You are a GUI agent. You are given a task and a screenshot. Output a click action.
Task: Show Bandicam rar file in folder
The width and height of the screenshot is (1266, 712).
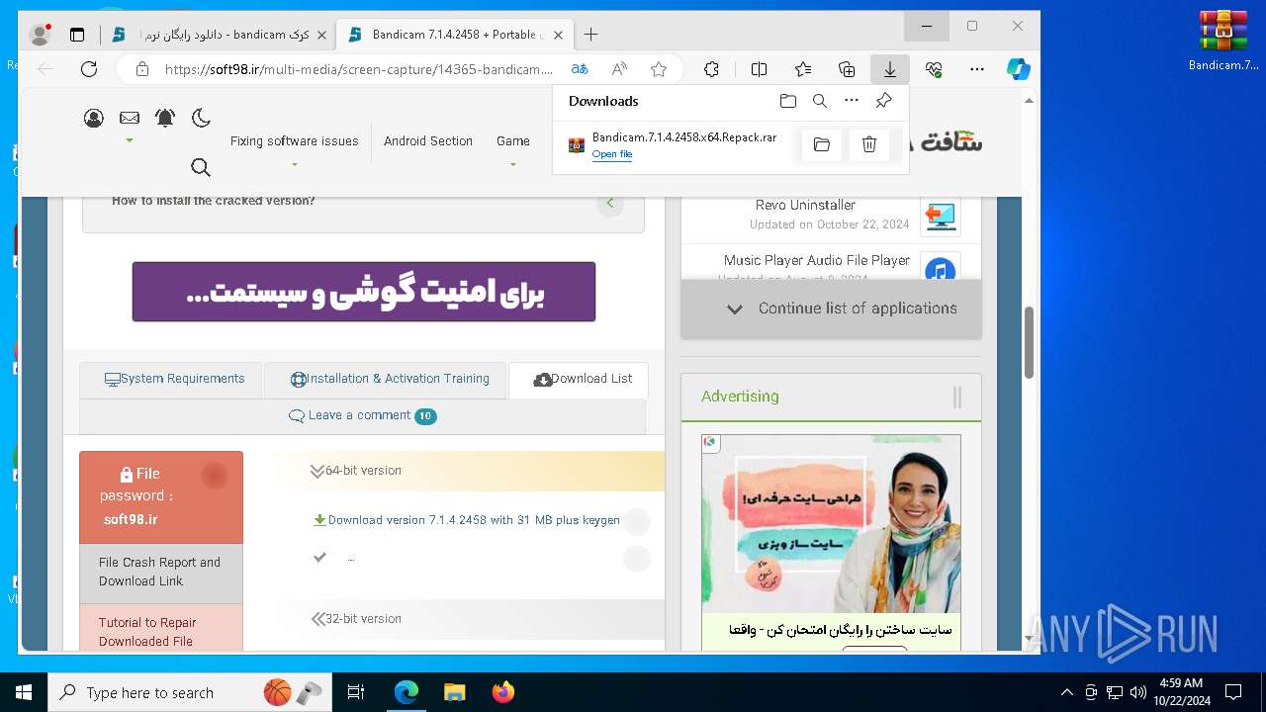tap(822, 145)
